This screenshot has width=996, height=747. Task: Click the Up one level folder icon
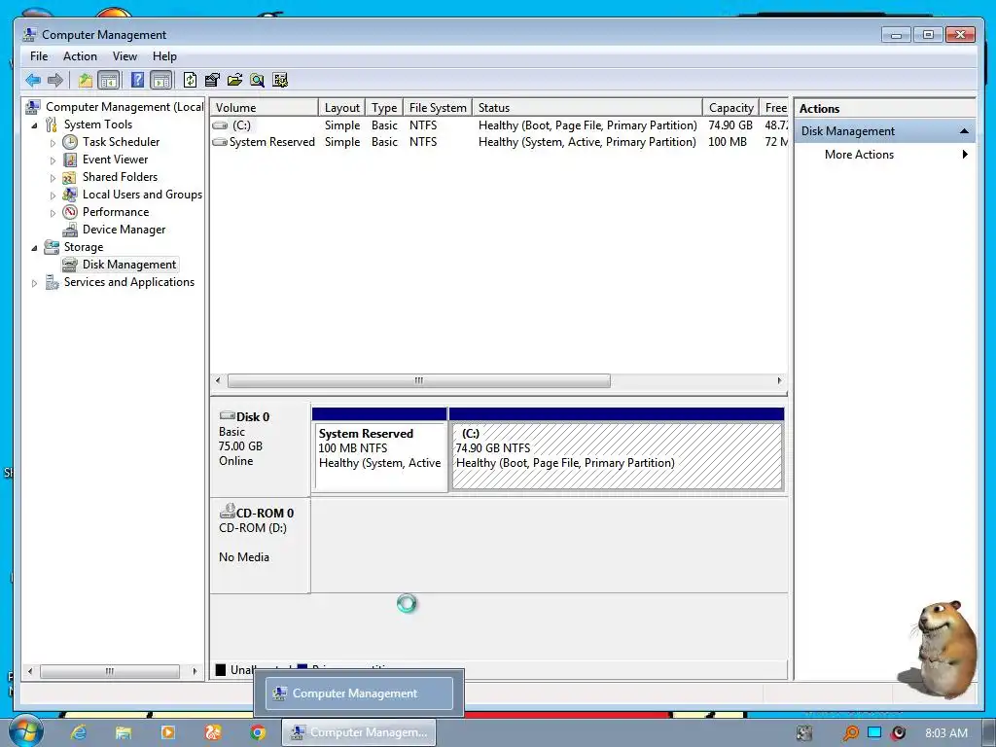click(x=86, y=80)
